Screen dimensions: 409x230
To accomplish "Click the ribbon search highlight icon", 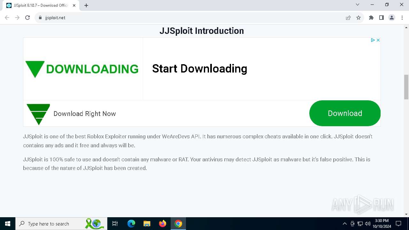I will coord(95,224).
